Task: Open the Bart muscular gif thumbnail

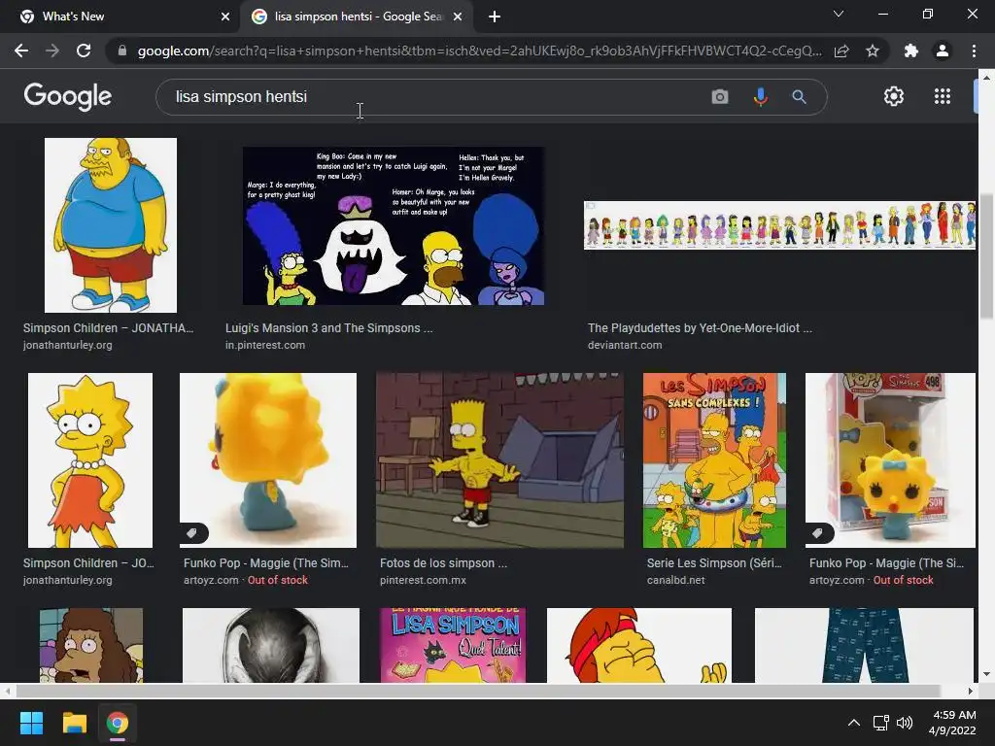Action: click(500, 459)
